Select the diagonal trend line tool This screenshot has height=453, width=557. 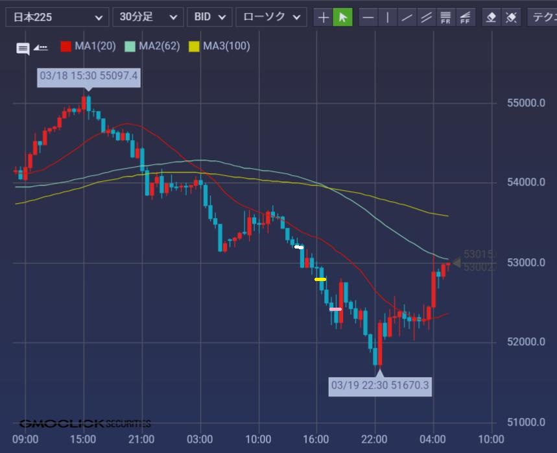pyautogui.click(x=407, y=17)
